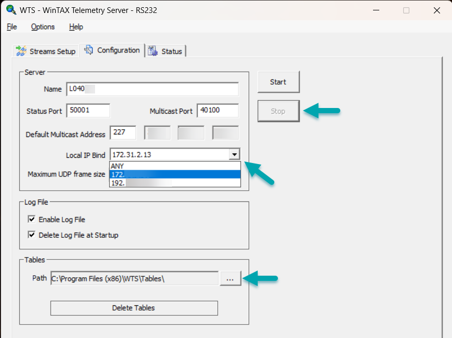
Task: Switch to the Streams Setup tab
Action: point(46,51)
